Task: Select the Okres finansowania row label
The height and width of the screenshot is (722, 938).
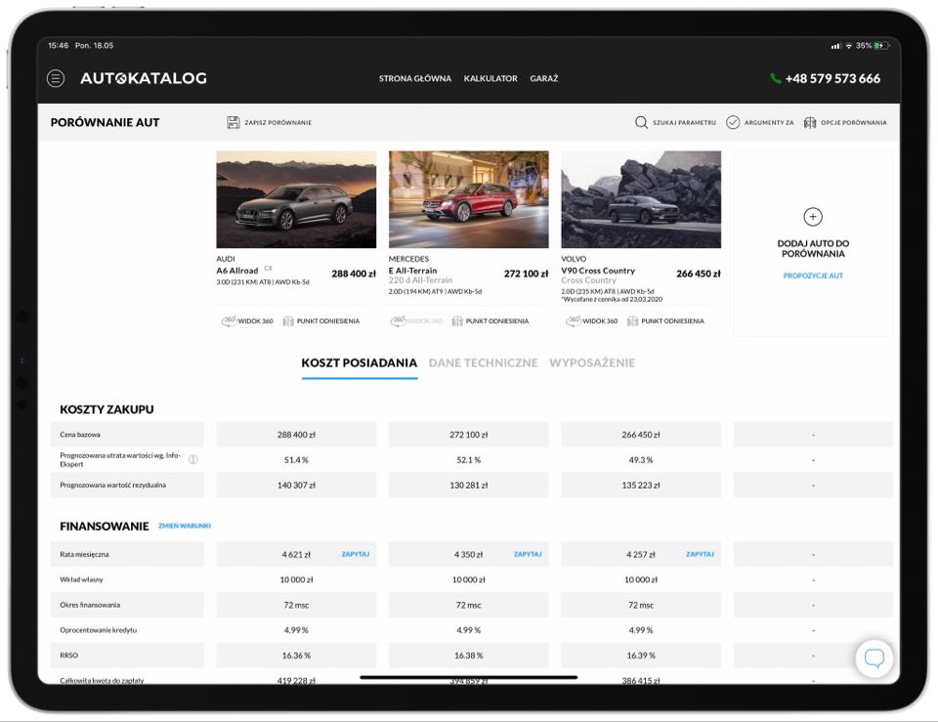Action: (90, 605)
